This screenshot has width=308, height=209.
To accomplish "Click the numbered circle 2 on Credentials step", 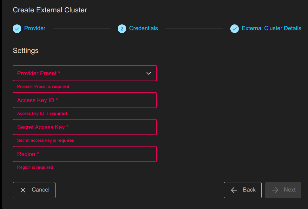I will 122,29.
